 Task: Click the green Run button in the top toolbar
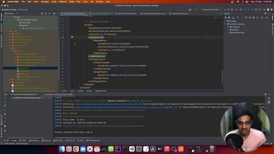pyautogui.click(x=225, y=9)
